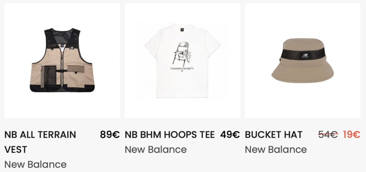Click the black mesh pocket on the vest

49,76
